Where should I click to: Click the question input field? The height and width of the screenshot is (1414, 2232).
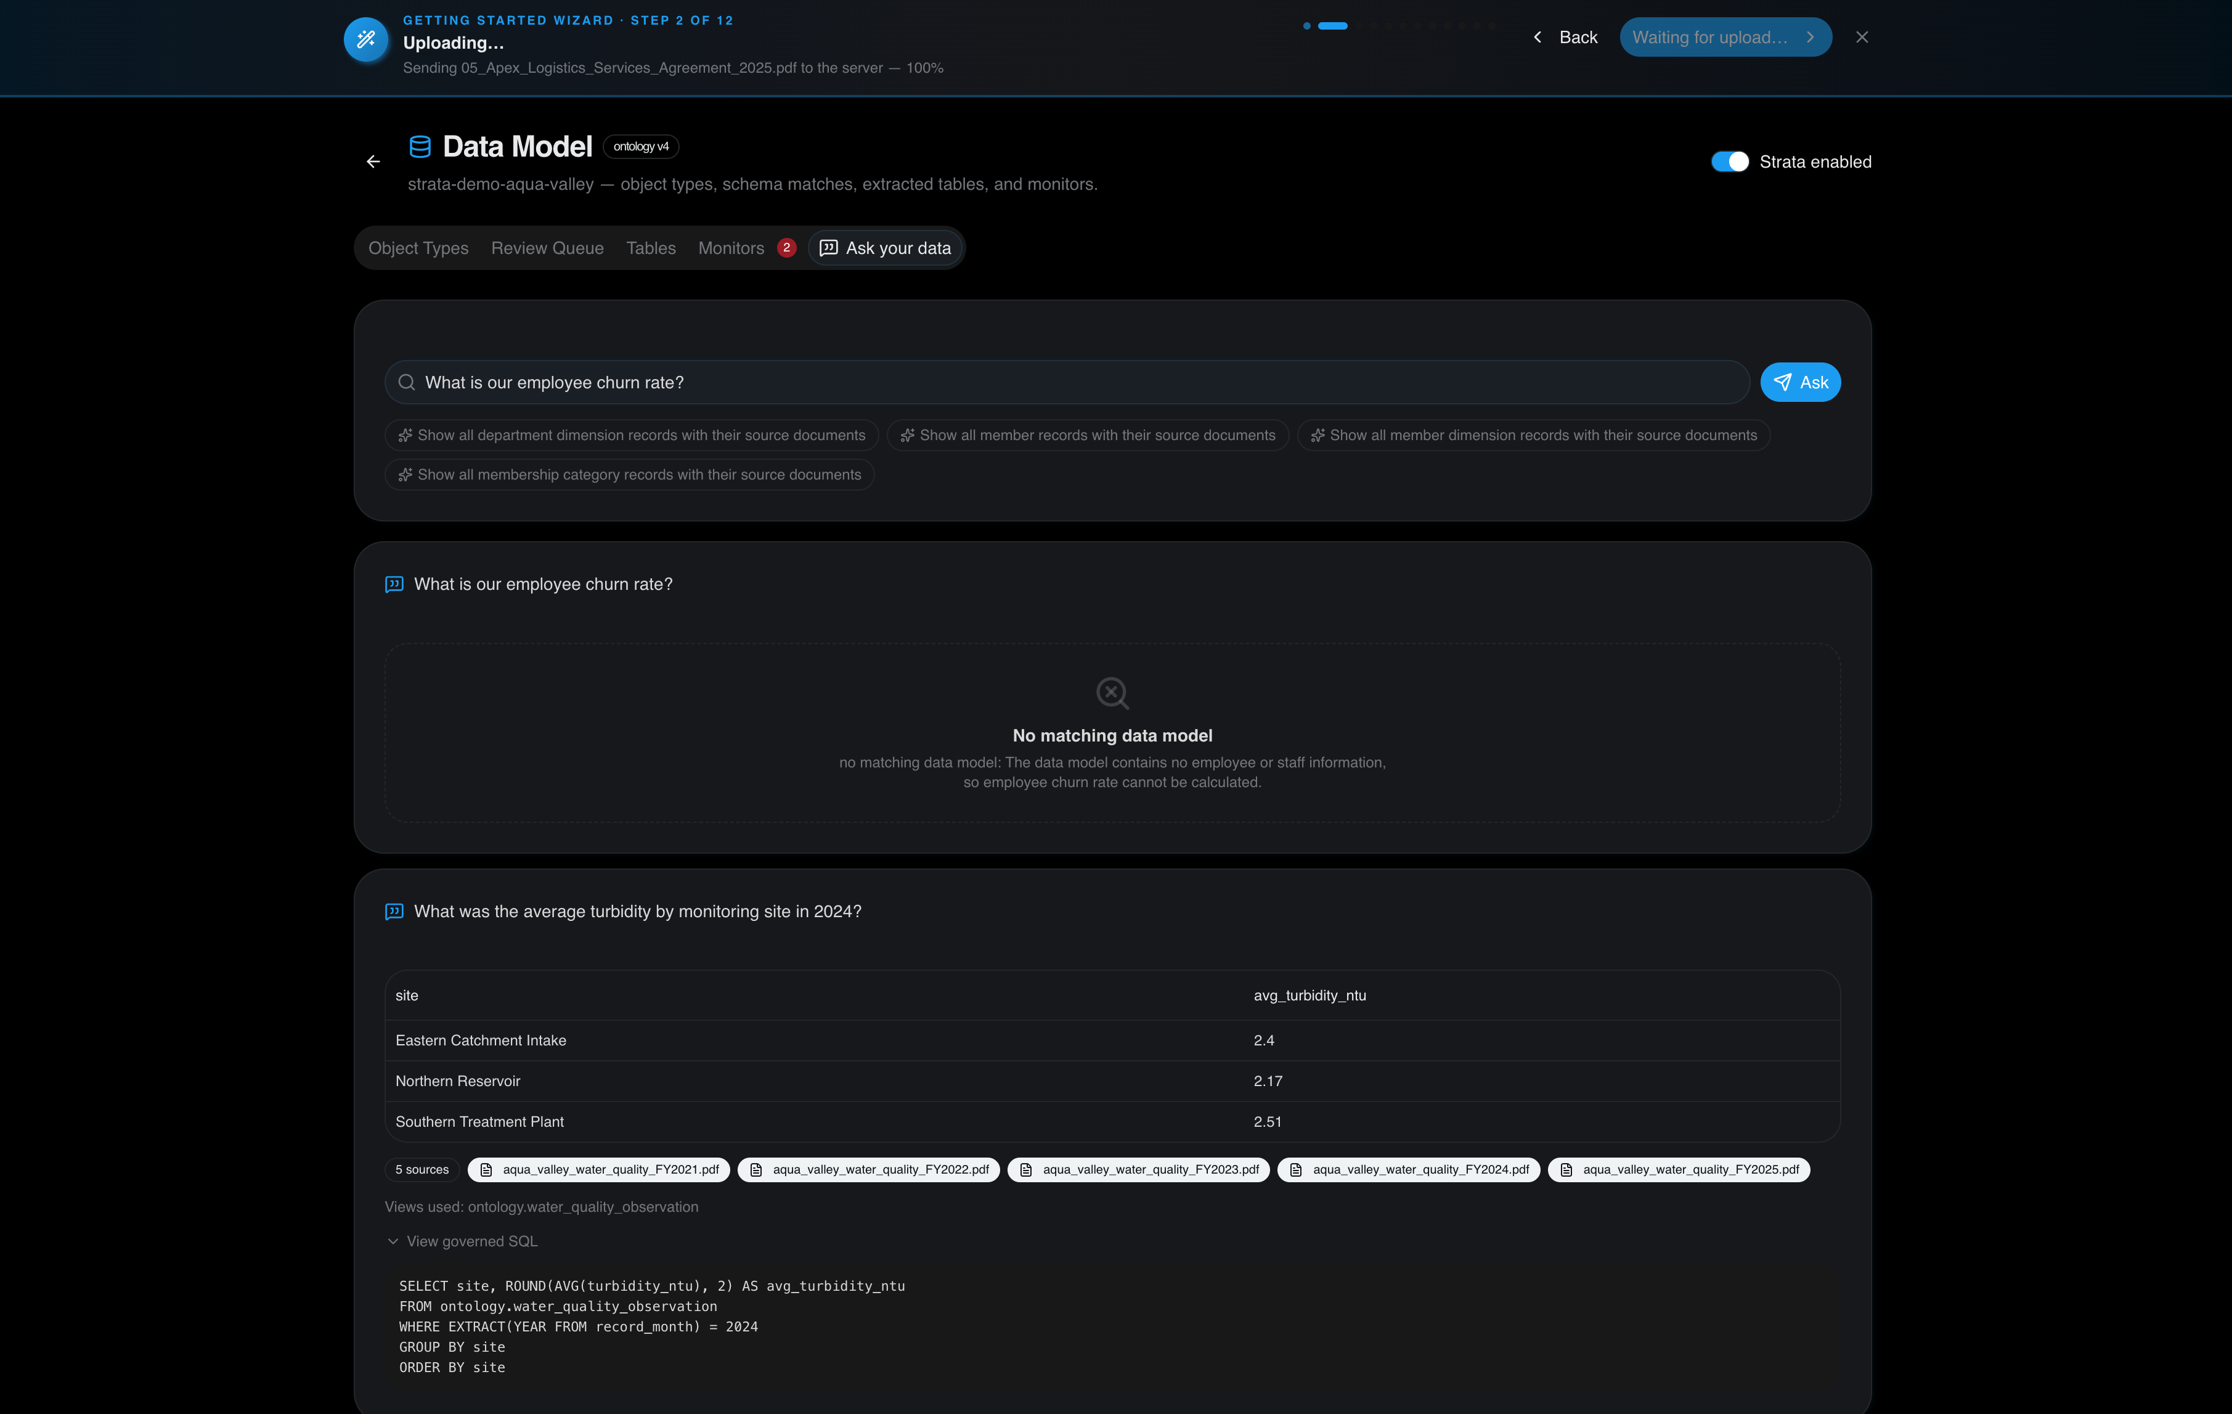click(1067, 382)
